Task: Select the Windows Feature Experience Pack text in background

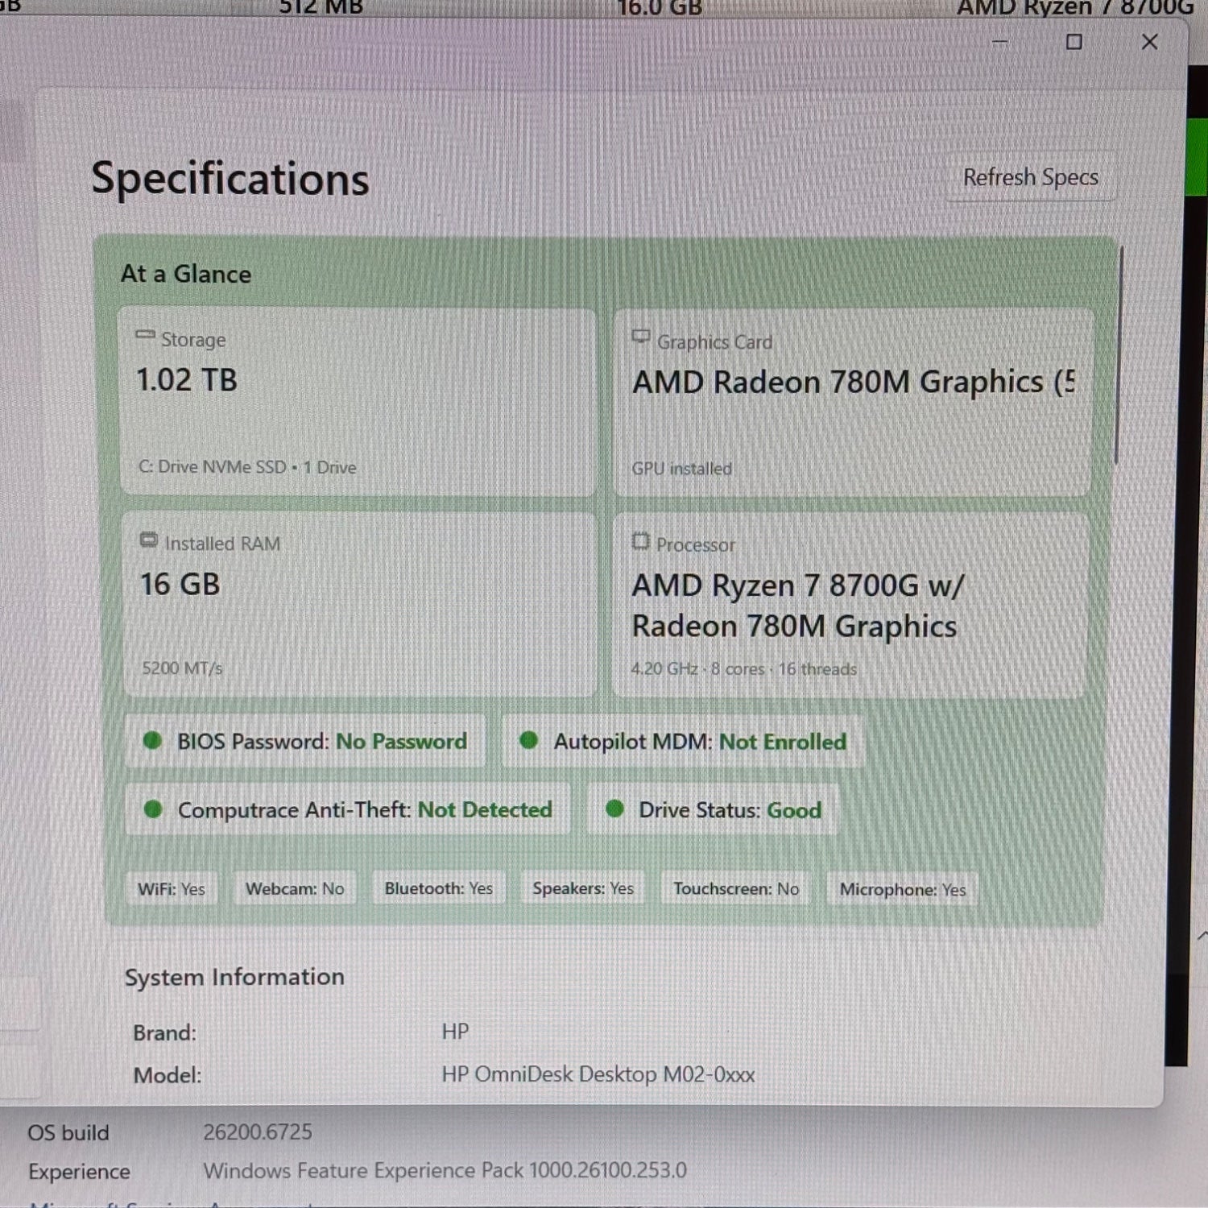Action: point(445,1171)
